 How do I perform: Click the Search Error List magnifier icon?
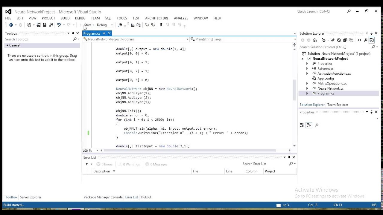click(x=291, y=164)
